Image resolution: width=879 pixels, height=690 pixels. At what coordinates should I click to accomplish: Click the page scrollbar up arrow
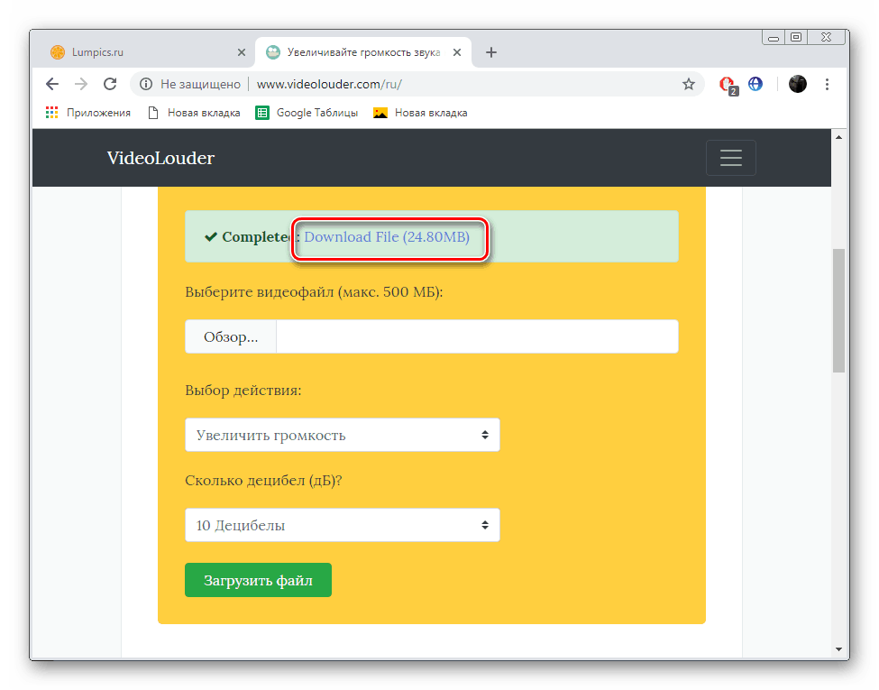click(838, 137)
